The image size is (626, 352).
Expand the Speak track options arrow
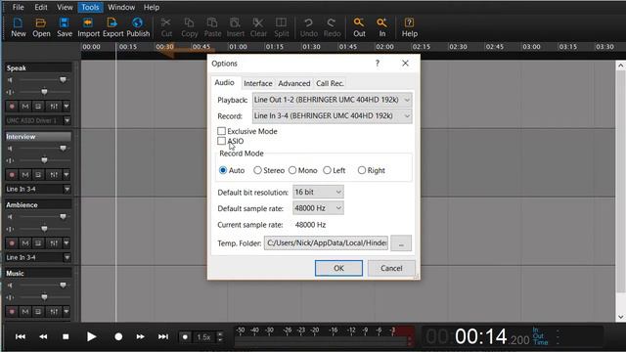click(67, 107)
